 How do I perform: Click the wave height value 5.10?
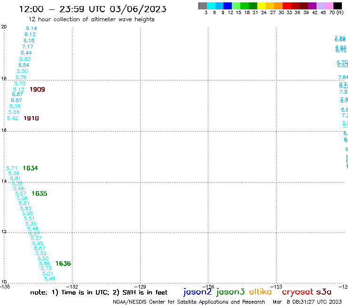tap(20, 83)
